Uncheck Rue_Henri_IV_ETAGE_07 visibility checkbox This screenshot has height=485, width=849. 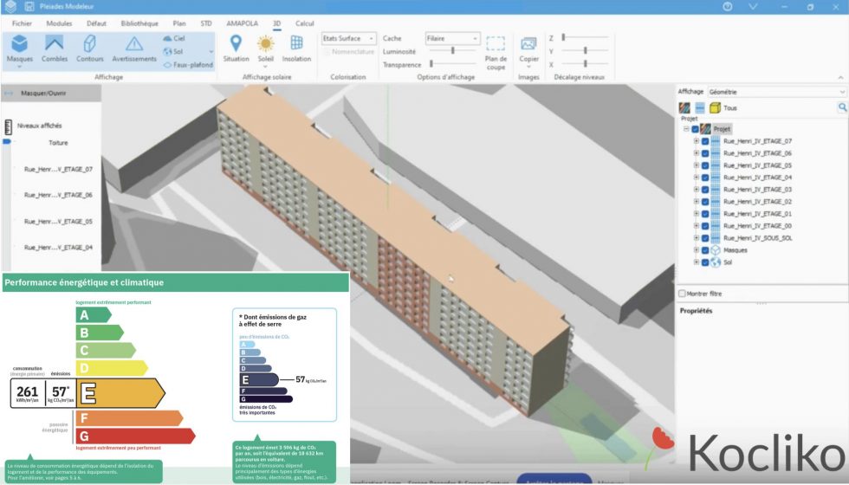click(x=705, y=141)
